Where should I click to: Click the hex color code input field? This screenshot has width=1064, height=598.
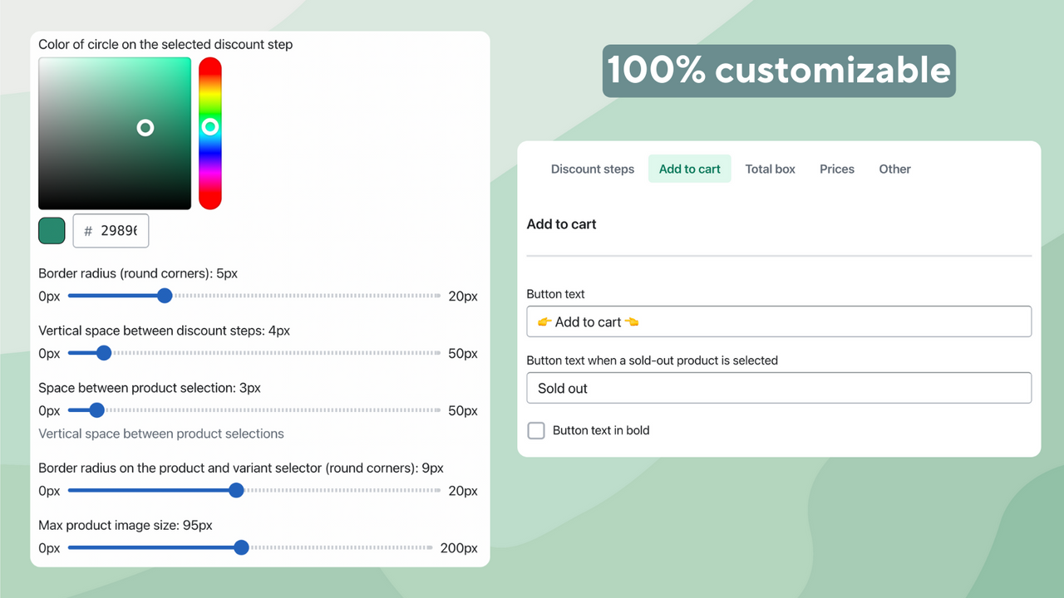111,231
